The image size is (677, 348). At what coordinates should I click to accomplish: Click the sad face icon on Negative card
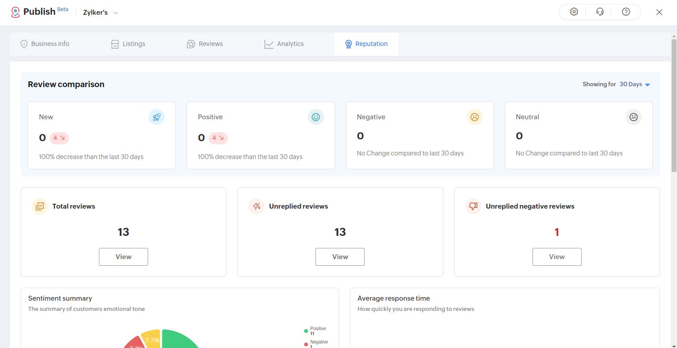475,117
